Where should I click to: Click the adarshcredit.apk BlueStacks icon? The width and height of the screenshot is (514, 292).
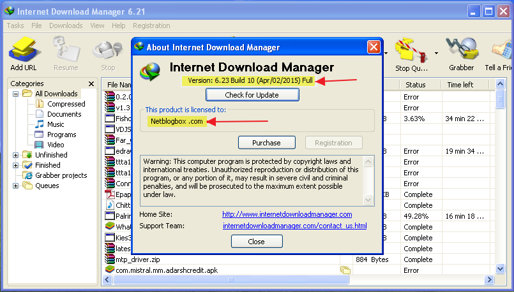click(110, 270)
